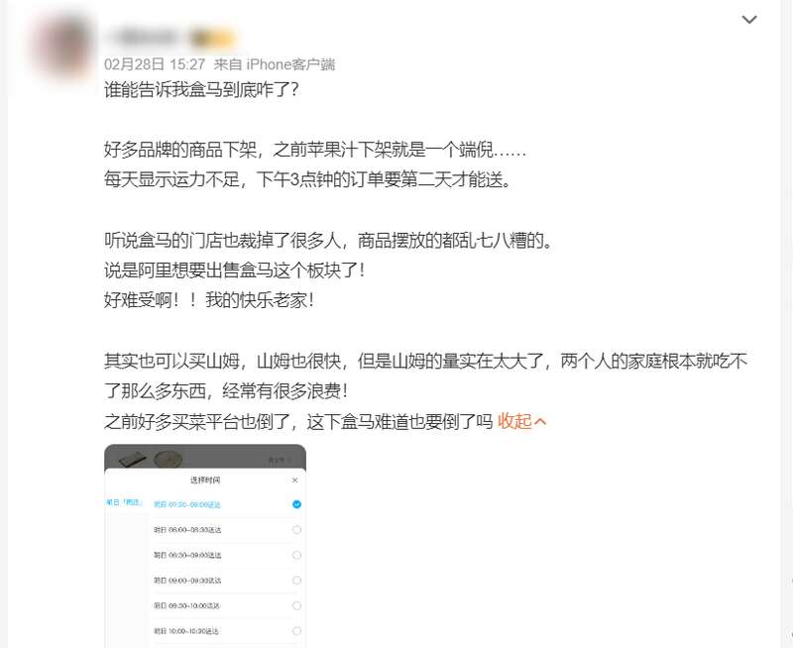Screen dimensions: 793x648
Task: Select the 明日 date tab in picker
Action: [x=125, y=502]
